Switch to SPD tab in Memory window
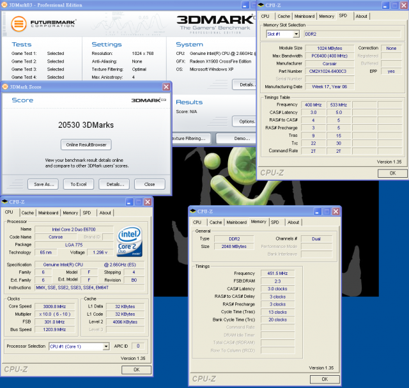 (275, 222)
